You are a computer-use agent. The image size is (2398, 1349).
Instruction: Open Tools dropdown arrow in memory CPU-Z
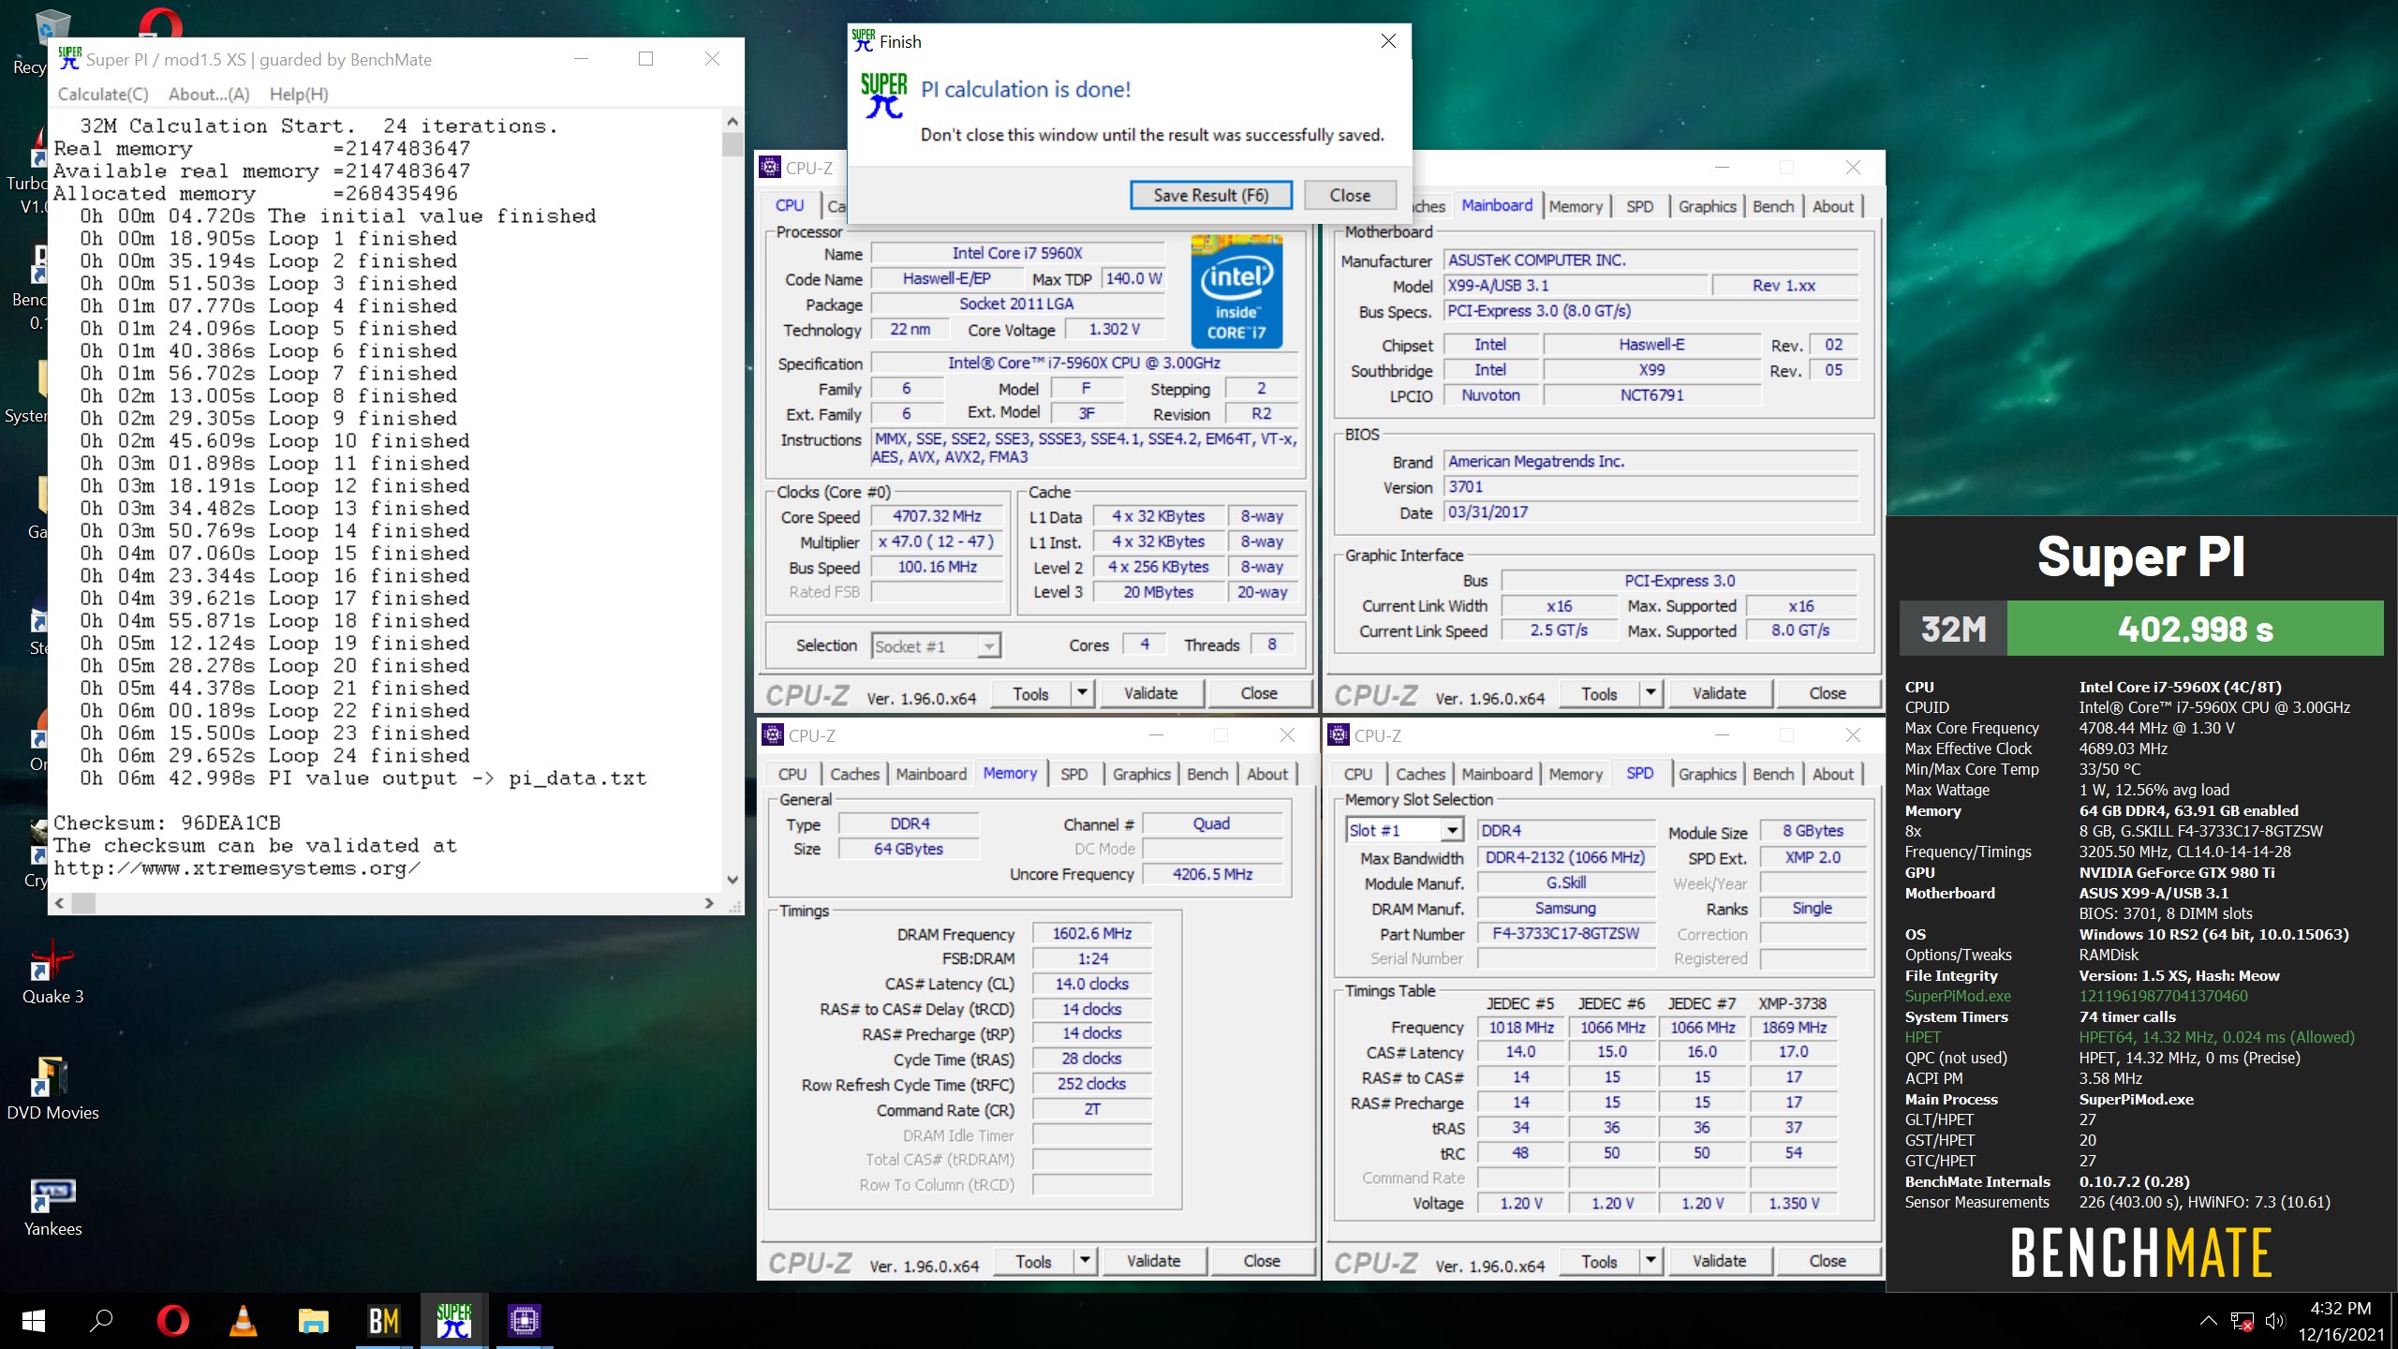coord(1085,1261)
